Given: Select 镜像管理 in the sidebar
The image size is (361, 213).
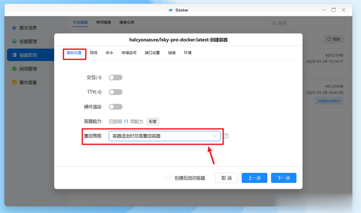Looking at the screenshot, I should [30, 55].
